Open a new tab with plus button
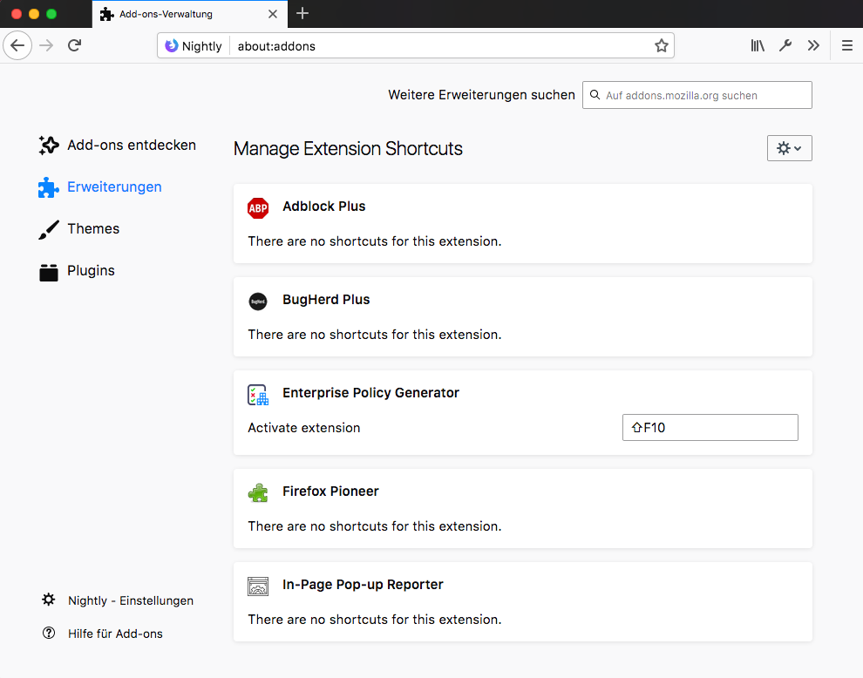The height and width of the screenshot is (678, 863). pyautogui.click(x=302, y=13)
